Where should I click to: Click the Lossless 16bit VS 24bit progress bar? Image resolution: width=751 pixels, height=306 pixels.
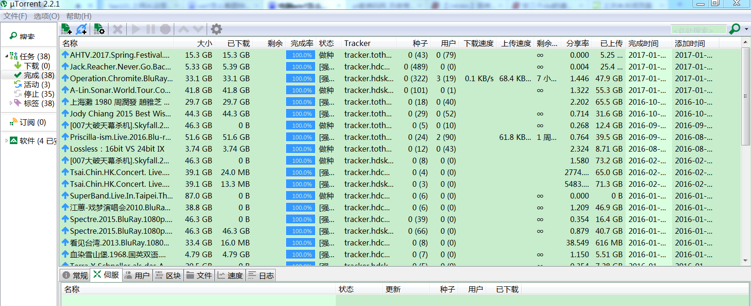click(x=301, y=149)
